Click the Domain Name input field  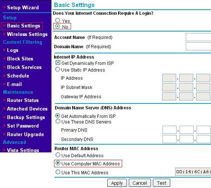point(198,46)
